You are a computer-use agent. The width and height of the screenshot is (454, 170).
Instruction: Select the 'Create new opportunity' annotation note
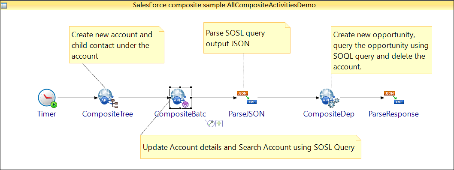click(381, 50)
